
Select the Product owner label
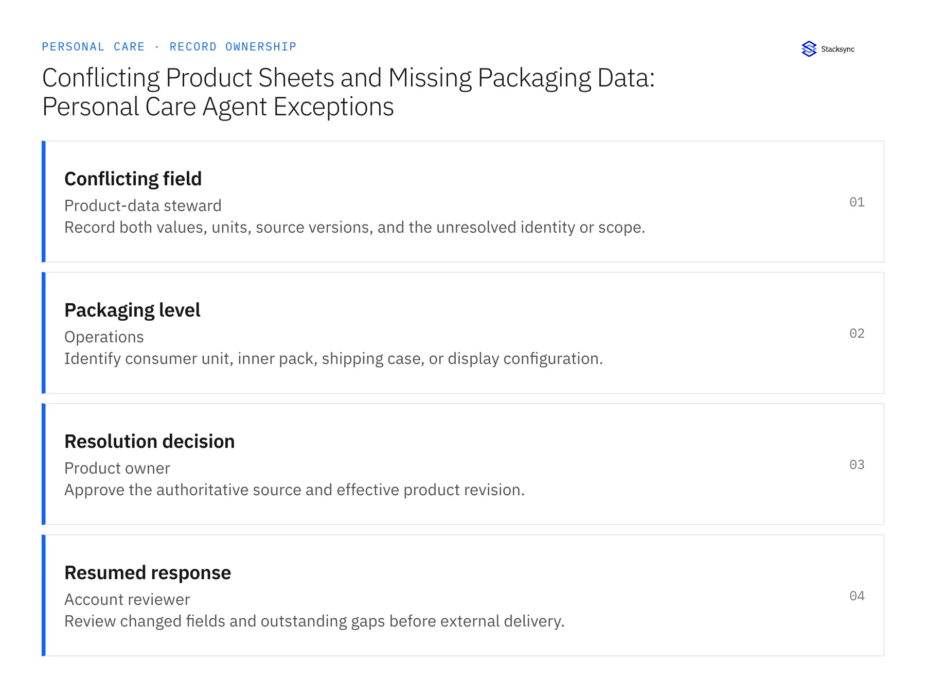(117, 468)
